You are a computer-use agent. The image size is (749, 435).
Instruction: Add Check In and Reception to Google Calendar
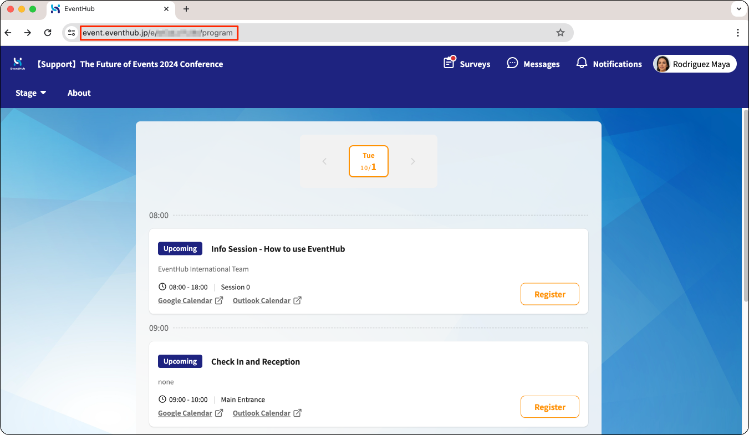point(191,413)
